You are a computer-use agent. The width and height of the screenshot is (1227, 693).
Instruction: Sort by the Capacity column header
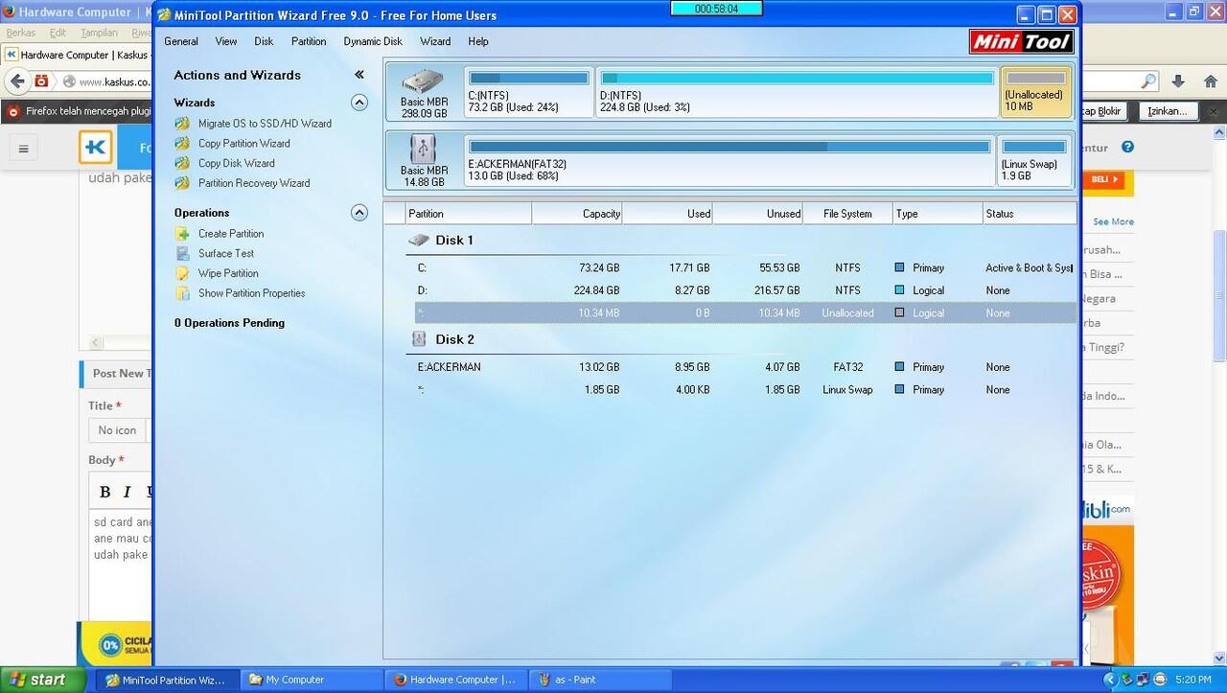point(577,214)
